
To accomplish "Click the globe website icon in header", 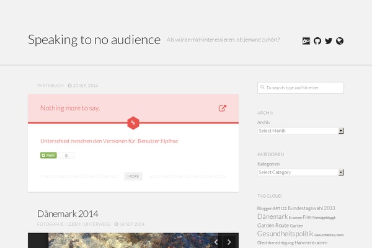I will tap(340, 41).
